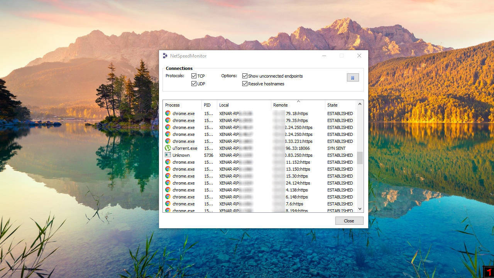Click the uTorrent.exe process icon
Screen dimensions: 494x278
tap(168, 148)
